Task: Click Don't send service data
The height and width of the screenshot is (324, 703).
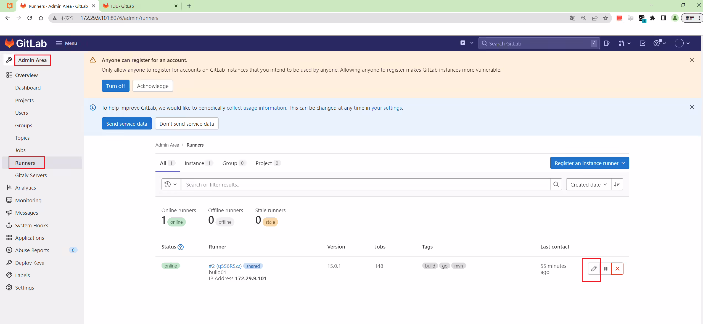Action: 187,123
